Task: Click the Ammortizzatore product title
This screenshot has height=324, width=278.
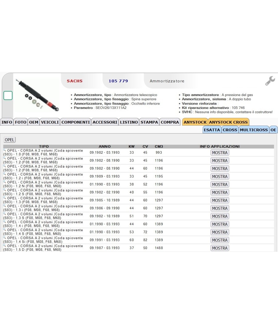Action: [167, 81]
